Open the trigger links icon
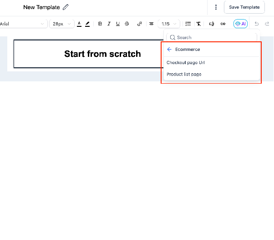This screenshot has height=240, width=274. click(x=223, y=24)
